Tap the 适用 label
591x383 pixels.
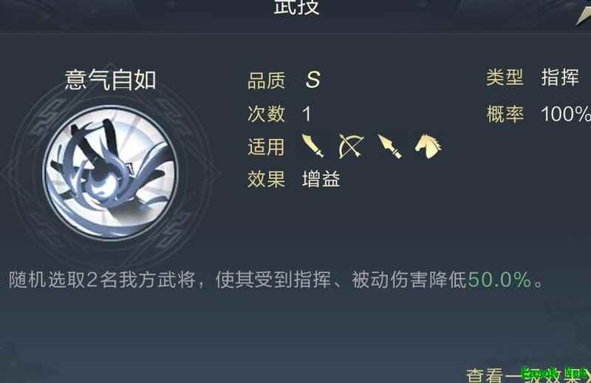click(x=266, y=147)
